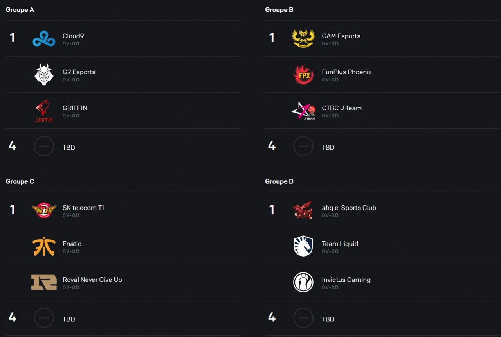Click the Groupe B heading

click(x=279, y=10)
